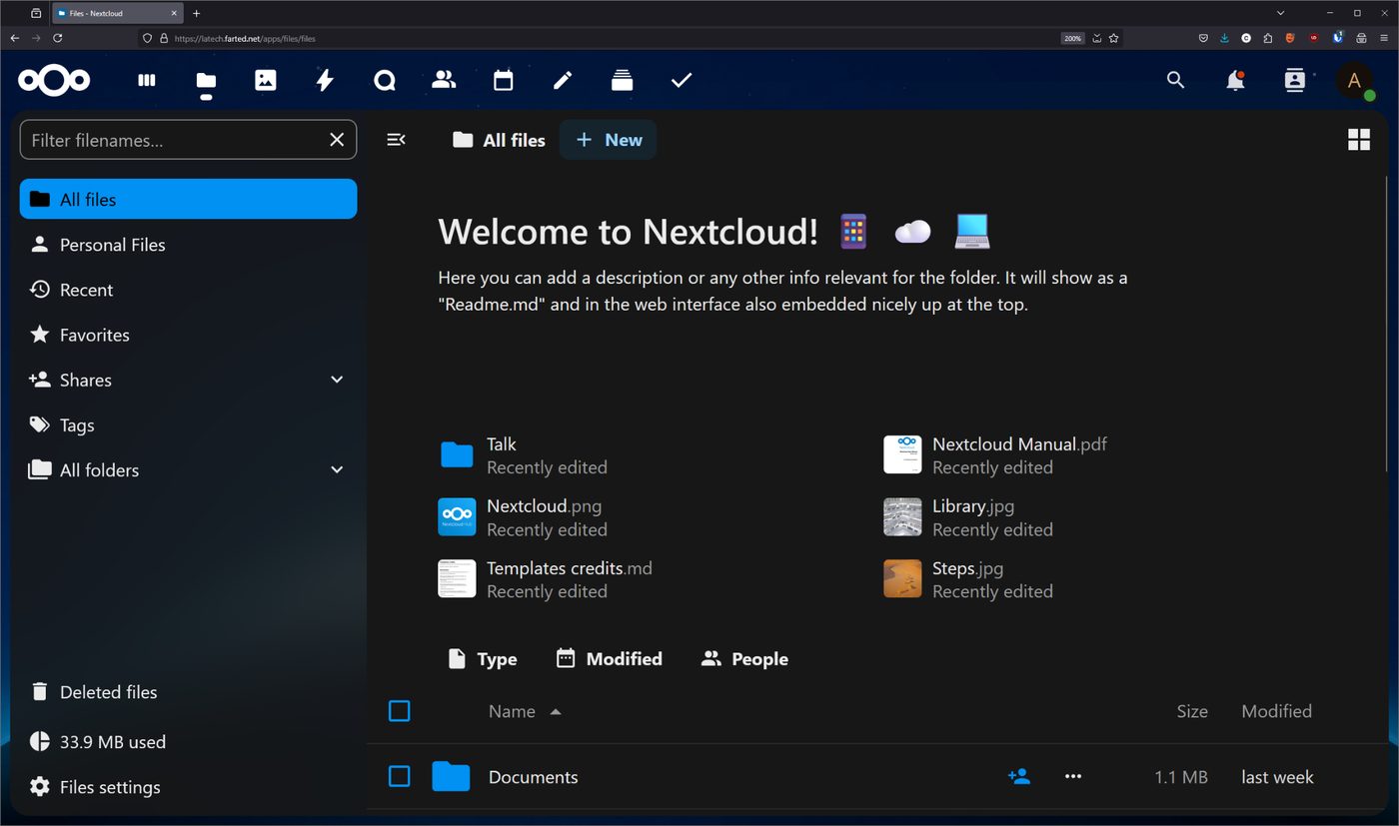Open the notifications bell
Viewport: 1399px width, 826px height.
pyautogui.click(x=1236, y=80)
